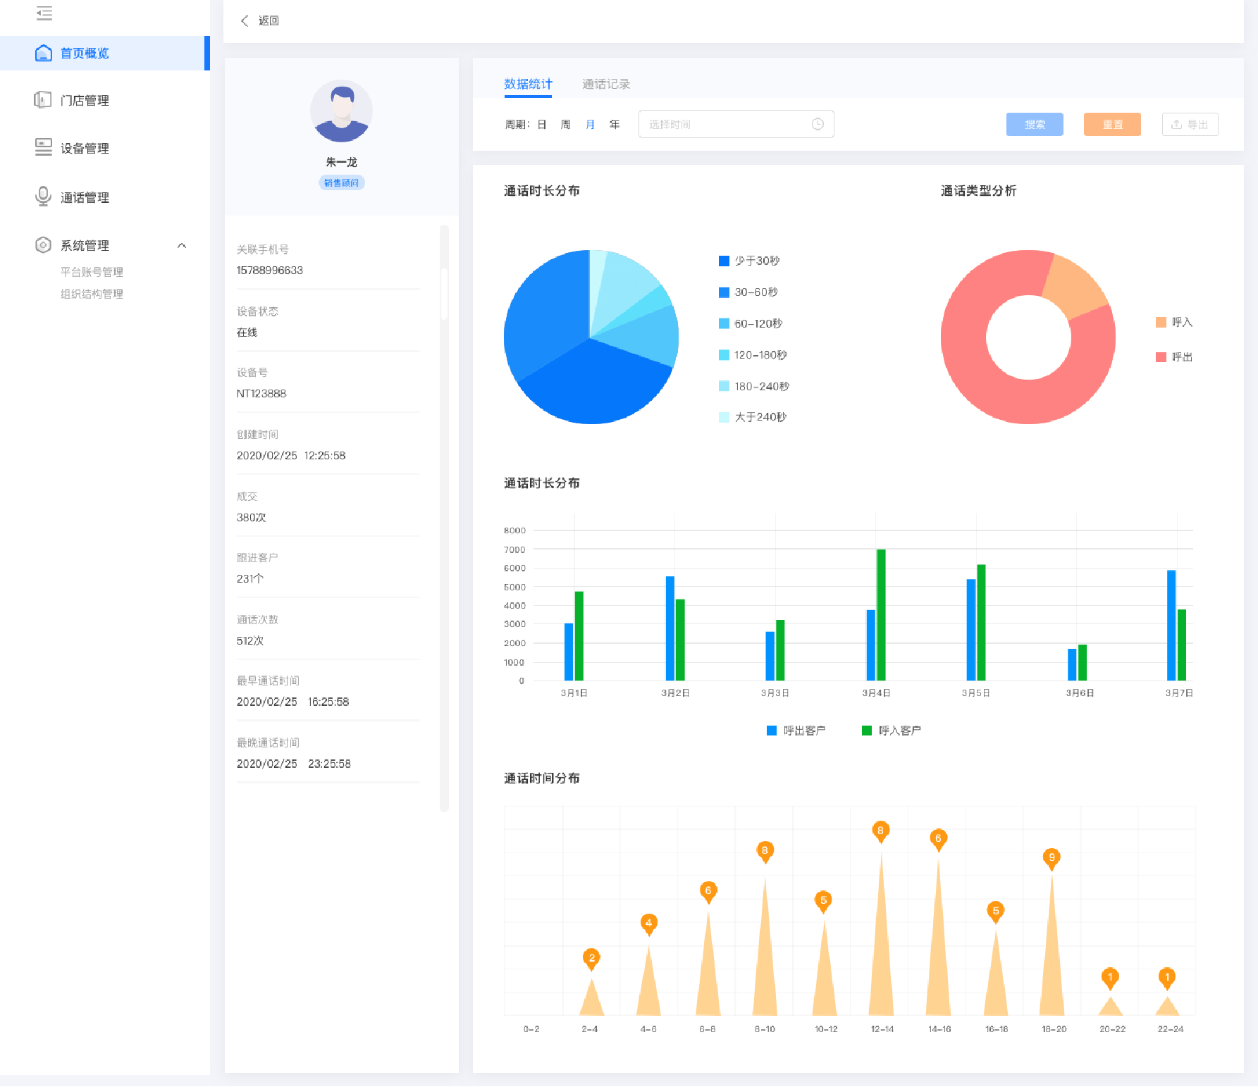Click the device management icon
1258x1087 pixels.
[43, 147]
